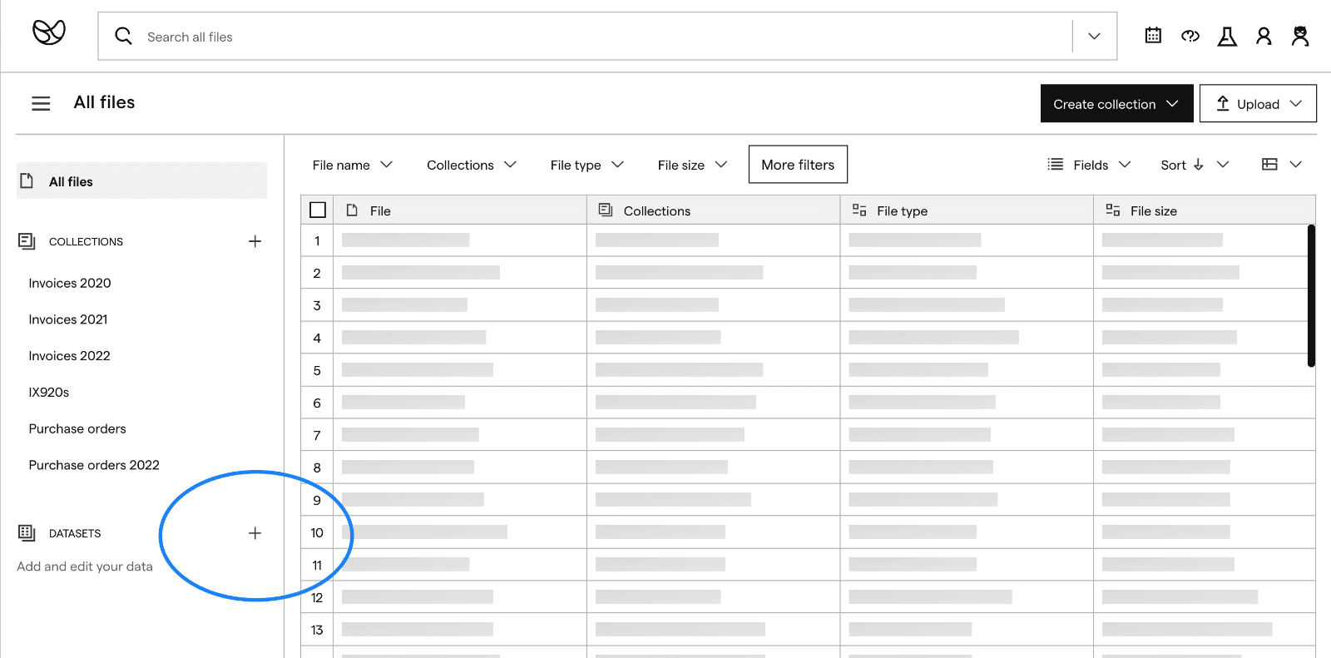The image size is (1331, 658).
Task: Open the File type filter dropdown
Action: click(587, 165)
